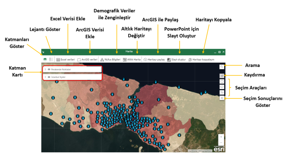Expand the Perakende Noktaları layer triangle

tap(45, 69)
